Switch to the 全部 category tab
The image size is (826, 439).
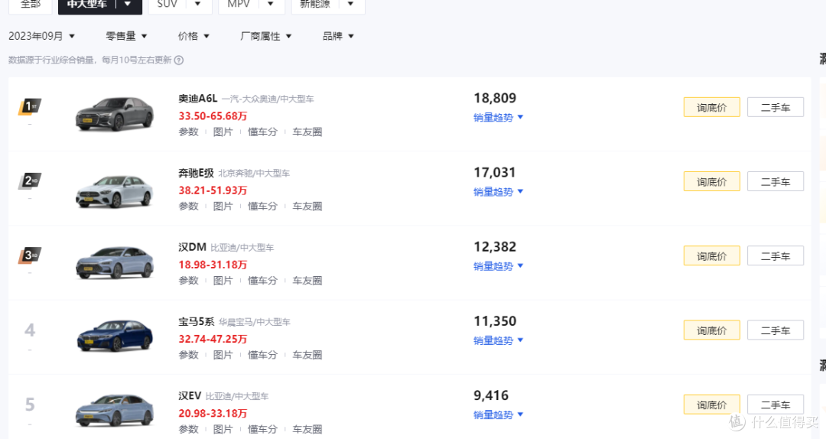point(30,5)
